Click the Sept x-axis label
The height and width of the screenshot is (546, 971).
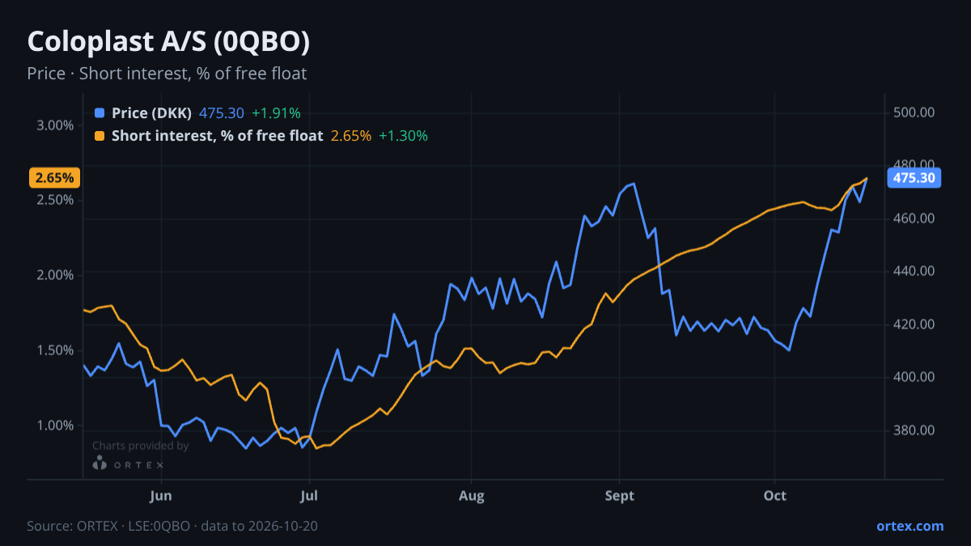pyautogui.click(x=619, y=495)
